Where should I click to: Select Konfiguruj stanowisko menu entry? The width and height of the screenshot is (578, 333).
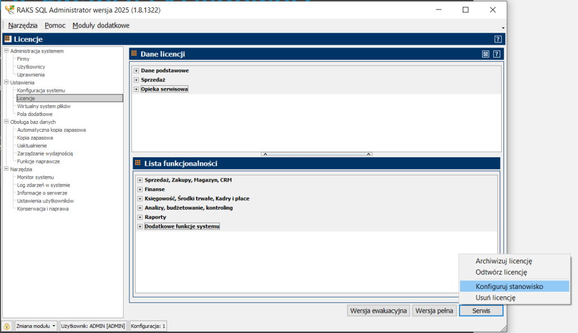515,287
